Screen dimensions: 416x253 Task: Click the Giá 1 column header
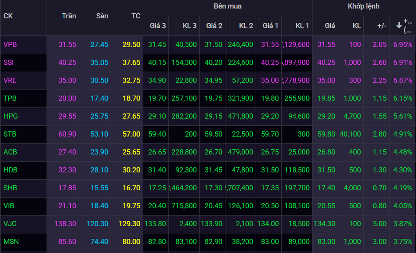270,26
